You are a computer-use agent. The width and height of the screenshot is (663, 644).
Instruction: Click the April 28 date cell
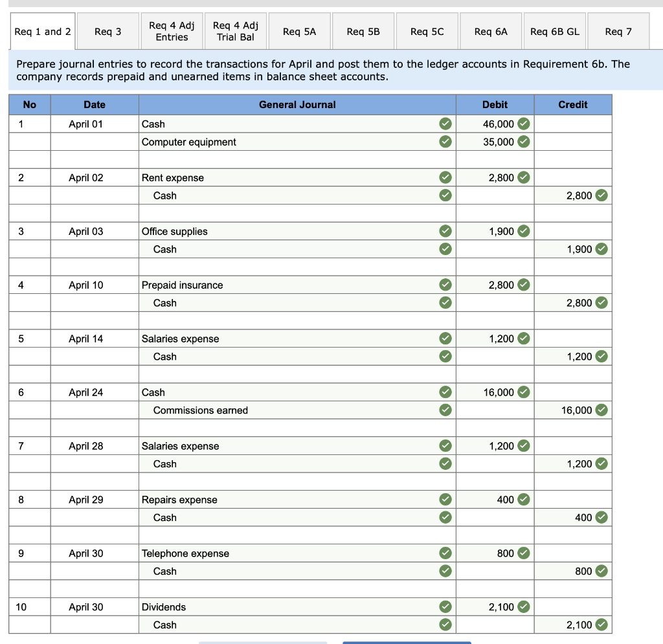[95, 446]
